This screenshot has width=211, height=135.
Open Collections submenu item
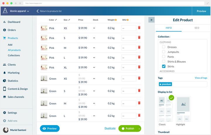point(14,55)
